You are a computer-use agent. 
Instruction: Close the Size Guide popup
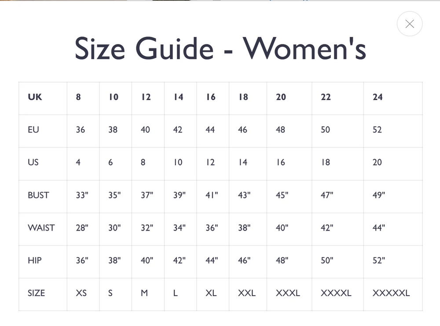(410, 24)
